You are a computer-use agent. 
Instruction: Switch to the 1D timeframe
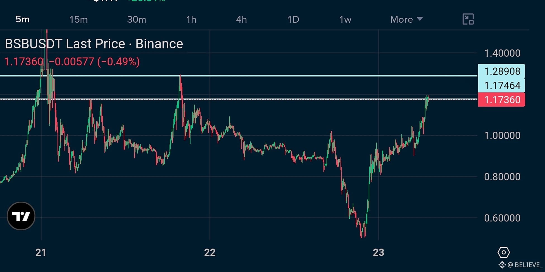click(293, 19)
